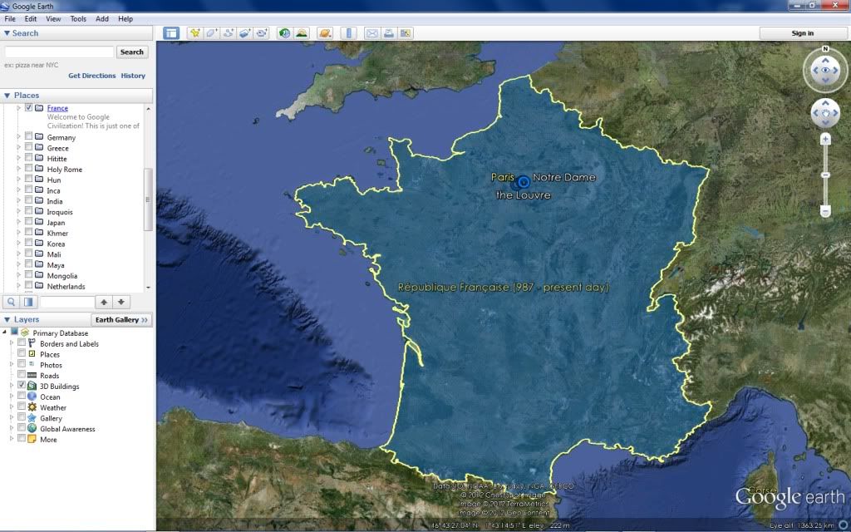Click the Print icon in toolbar

pos(389,33)
